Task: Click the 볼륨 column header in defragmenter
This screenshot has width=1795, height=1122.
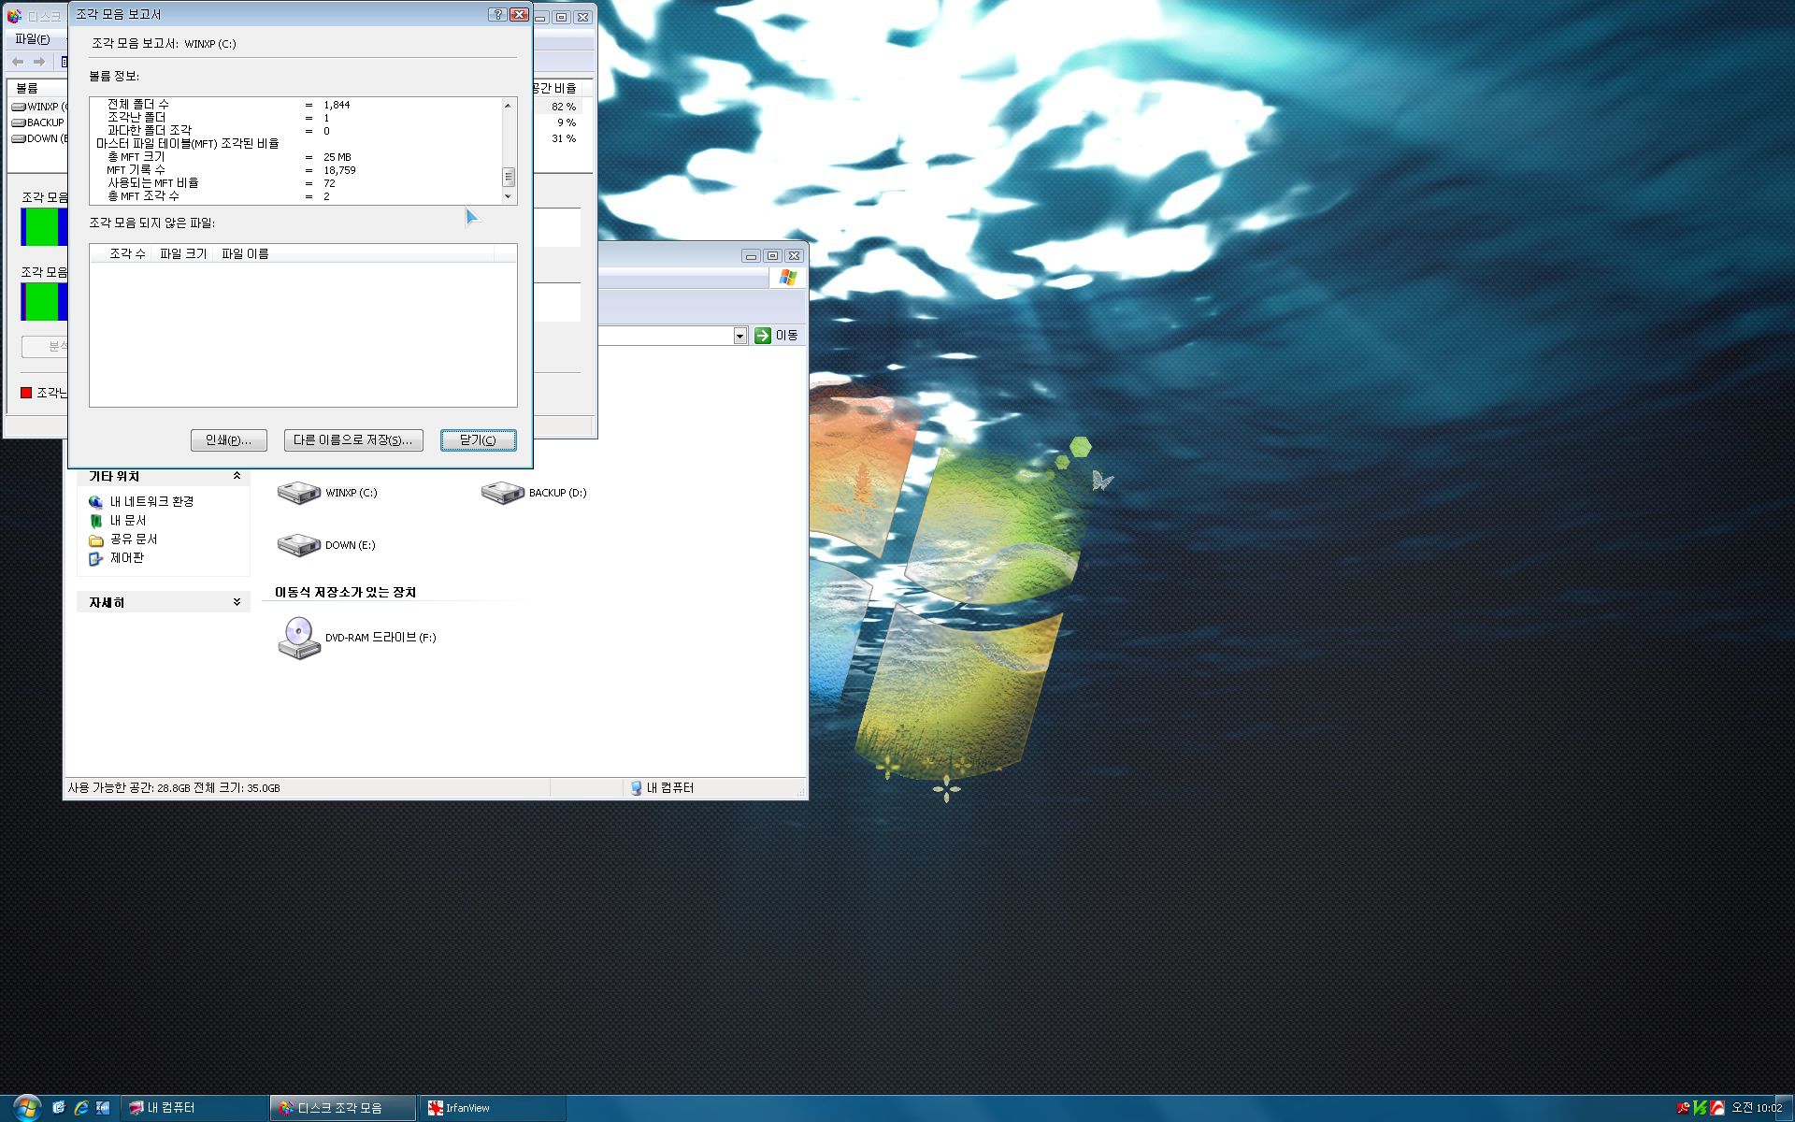Action: (x=36, y=88)
